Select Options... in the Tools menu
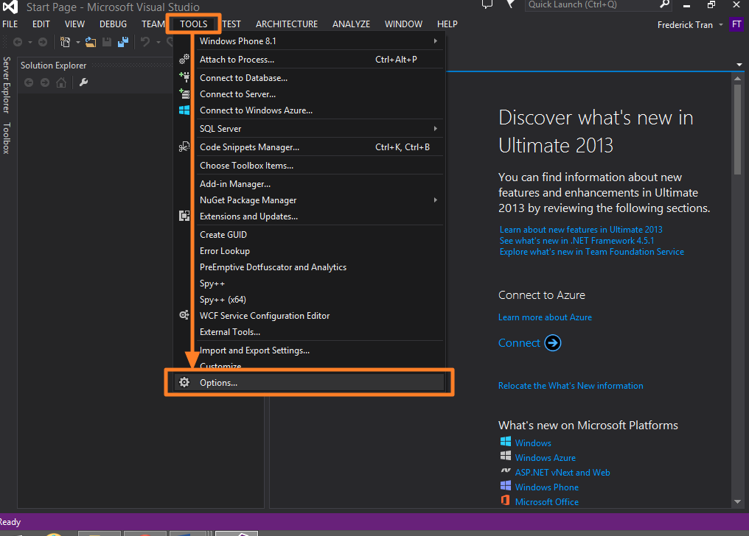The image size is (749, 536). (310, 382)
